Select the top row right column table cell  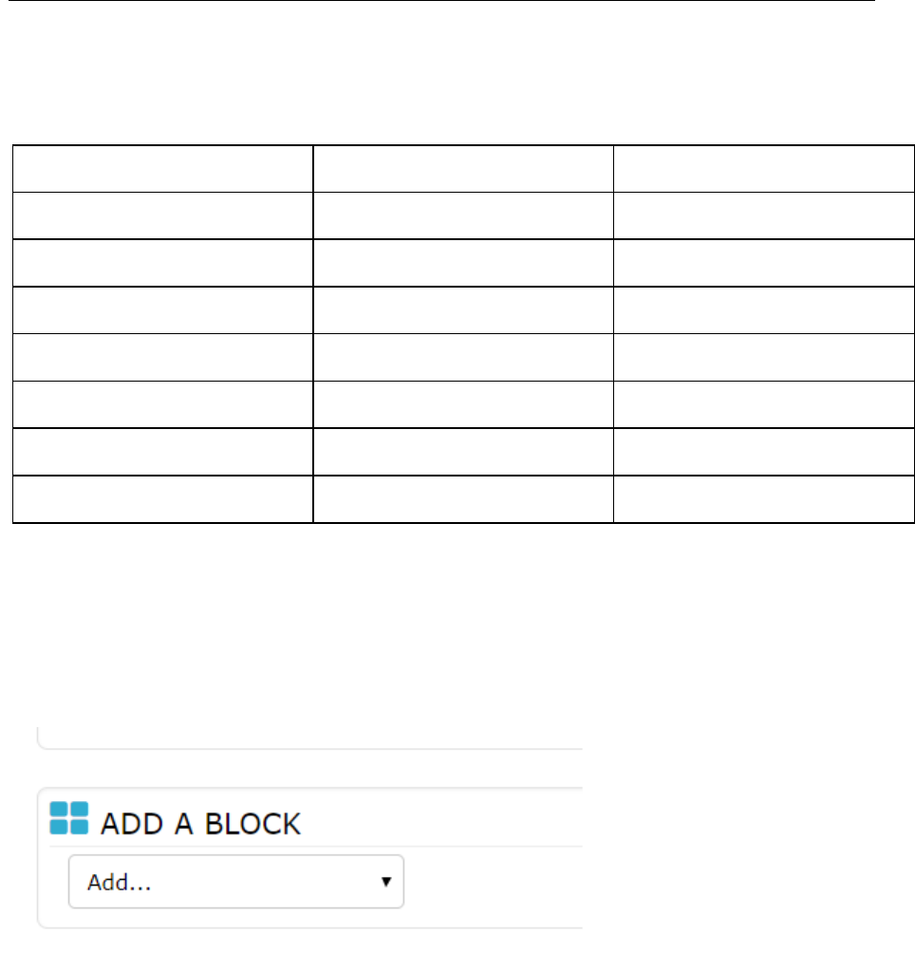point(764,168)
